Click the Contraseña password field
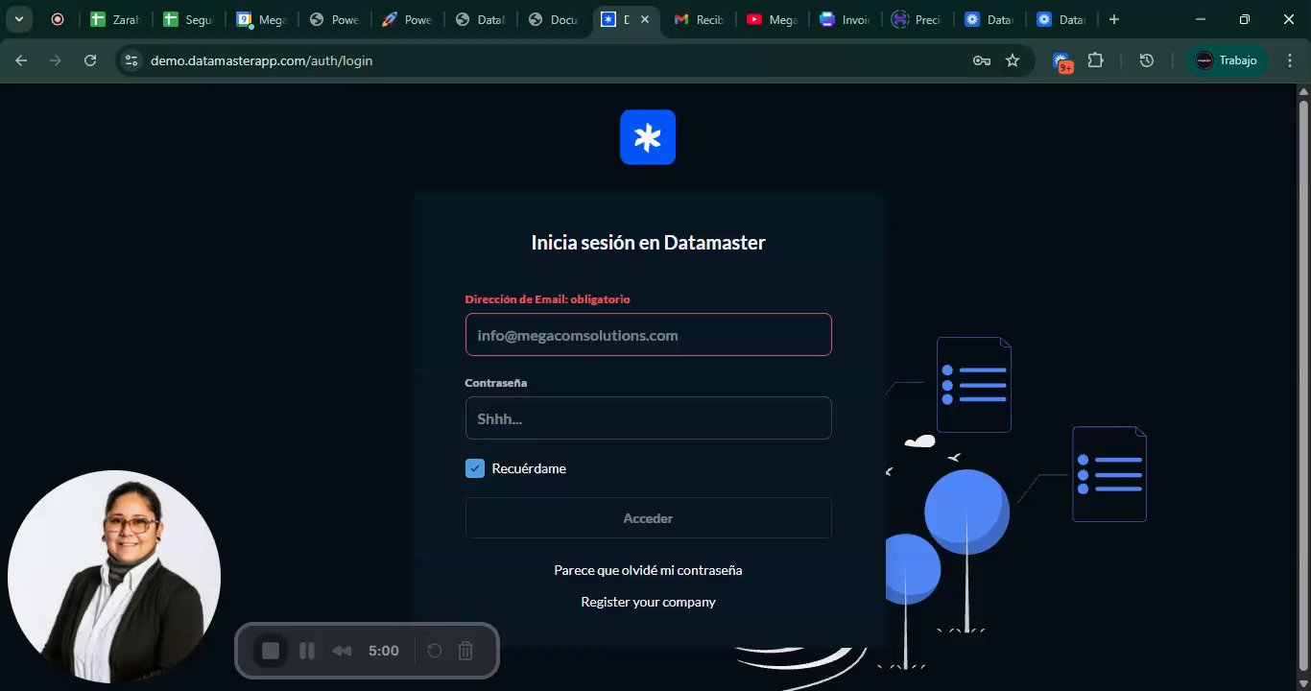This screenshot has width=1311, height=691. point(648,418)
